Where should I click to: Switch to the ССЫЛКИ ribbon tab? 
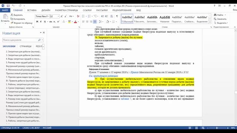click(x=87, y=10)
